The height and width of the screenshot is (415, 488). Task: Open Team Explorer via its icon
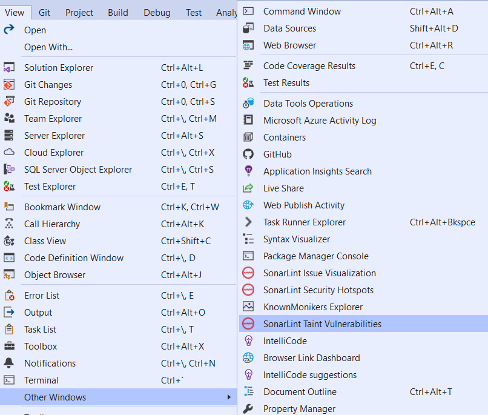tap(8, 118)
